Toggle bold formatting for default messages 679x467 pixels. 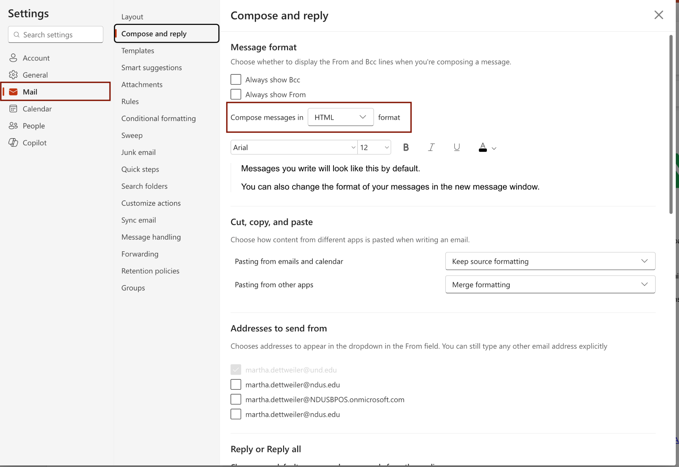point(406,147)
